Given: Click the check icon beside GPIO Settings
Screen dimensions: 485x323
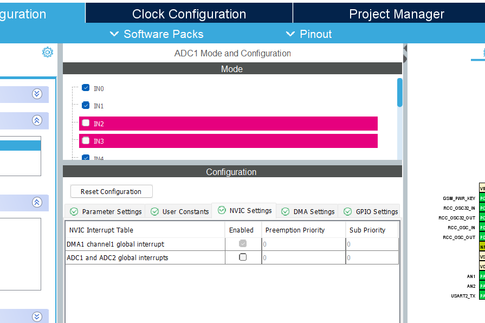Looking at the screenshot, I should click(347, 211).
